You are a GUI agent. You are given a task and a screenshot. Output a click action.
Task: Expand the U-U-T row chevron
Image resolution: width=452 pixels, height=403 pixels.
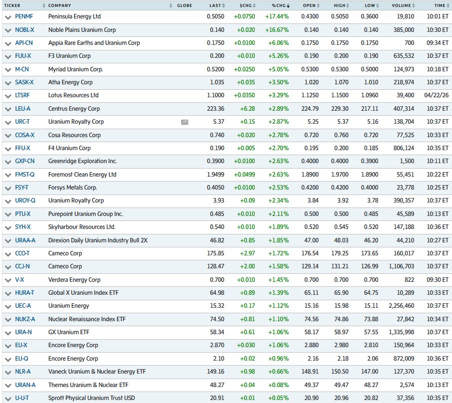point(8,399)
